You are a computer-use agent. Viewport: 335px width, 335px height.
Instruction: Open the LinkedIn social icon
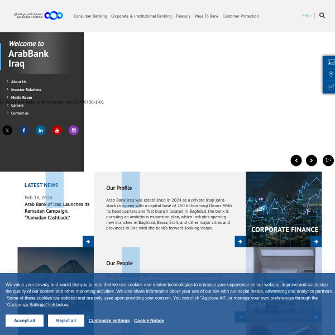click(41, 130)
